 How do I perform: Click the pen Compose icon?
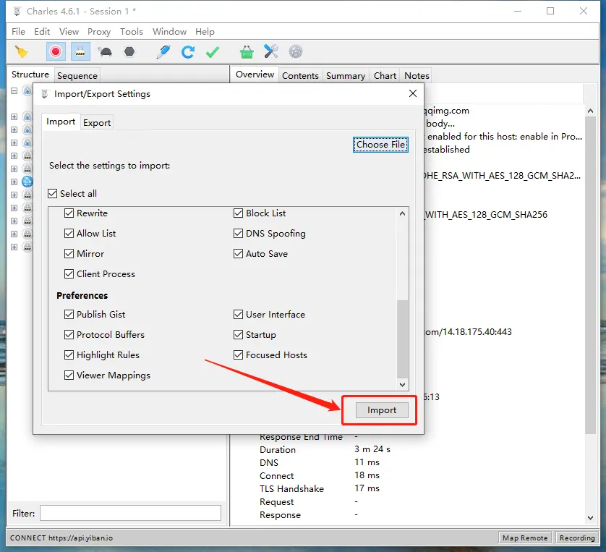(x=163, y=52)
